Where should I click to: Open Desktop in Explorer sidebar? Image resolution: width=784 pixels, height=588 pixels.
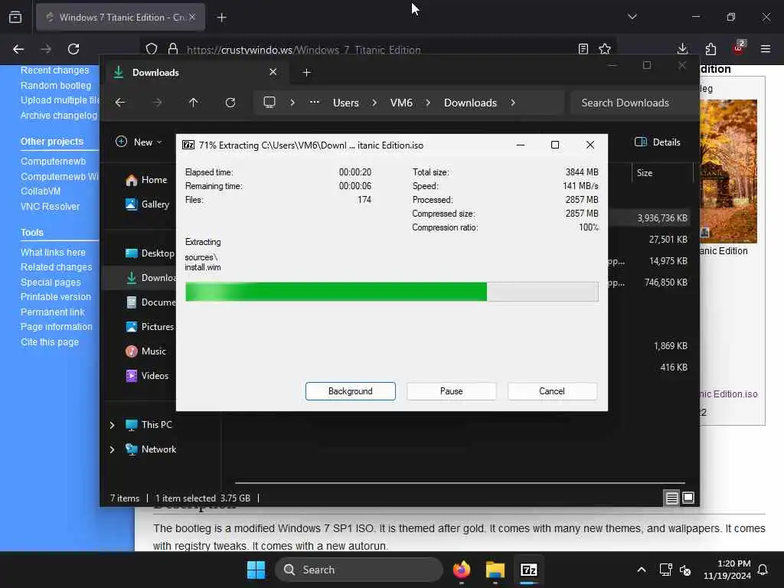pyautogui.click(x=149, y=253)
